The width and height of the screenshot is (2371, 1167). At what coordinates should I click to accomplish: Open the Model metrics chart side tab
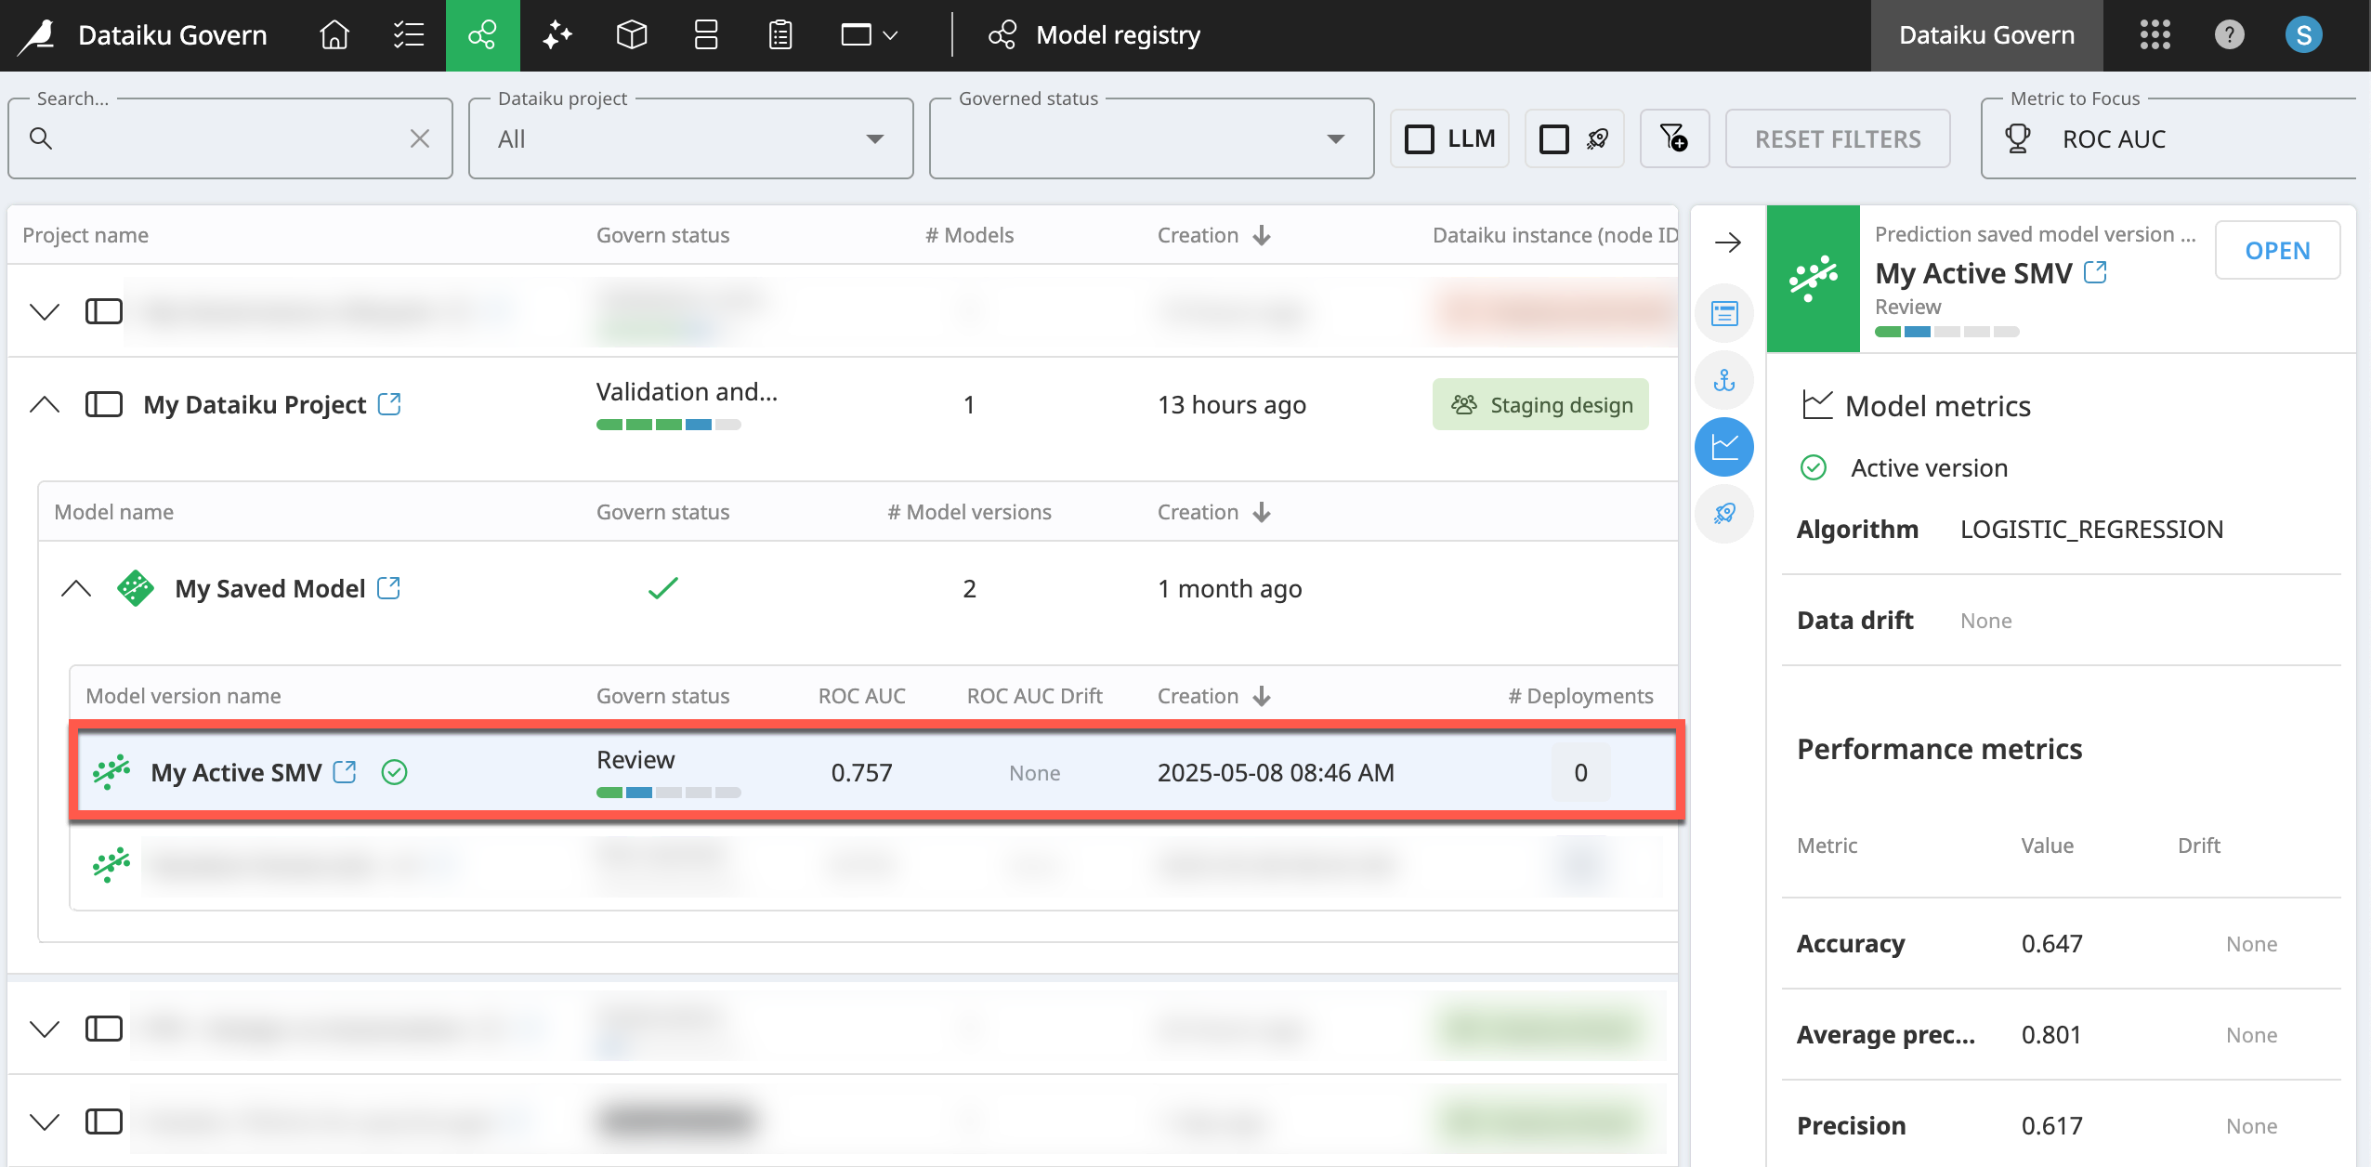click(x=1724, y=447)
